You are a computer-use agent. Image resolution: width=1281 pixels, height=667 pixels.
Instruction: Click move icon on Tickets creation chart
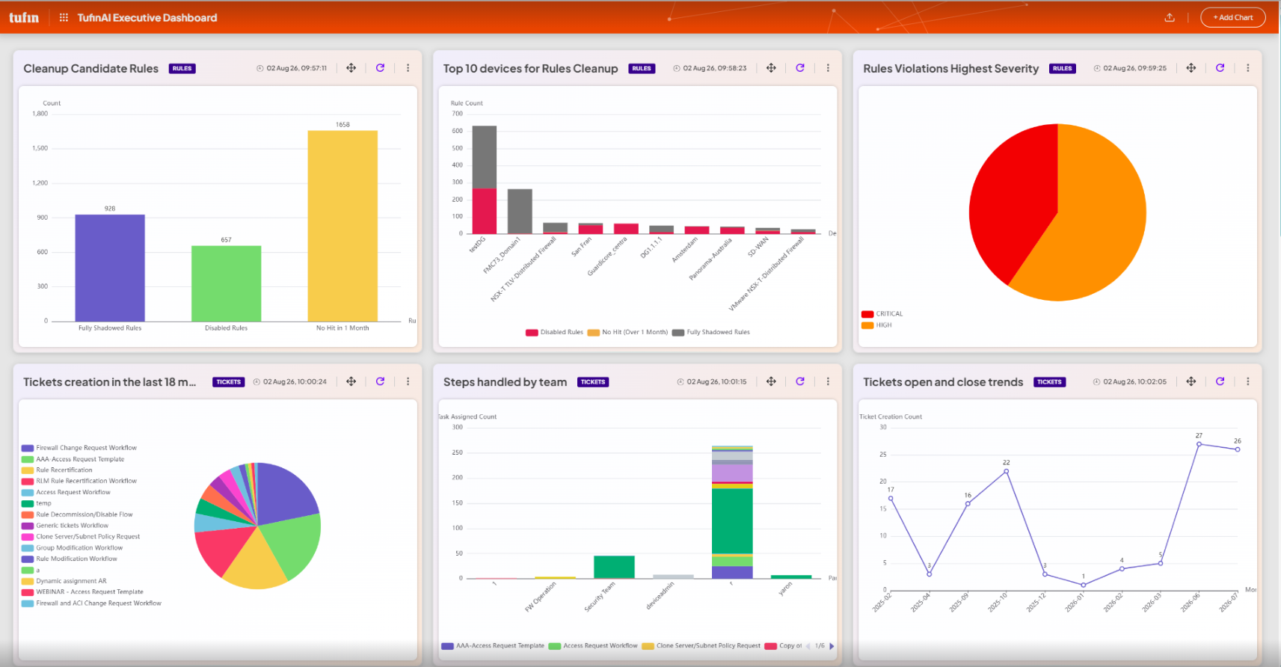tap(351, 381)
